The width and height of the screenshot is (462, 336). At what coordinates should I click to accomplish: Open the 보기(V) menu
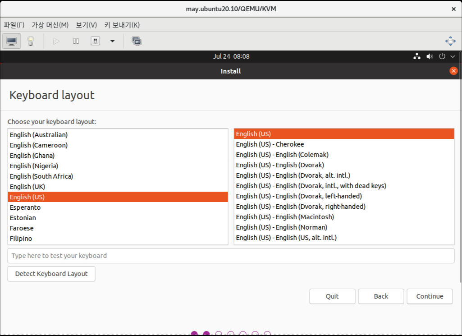pyautogui.click(x=87, y=25)
